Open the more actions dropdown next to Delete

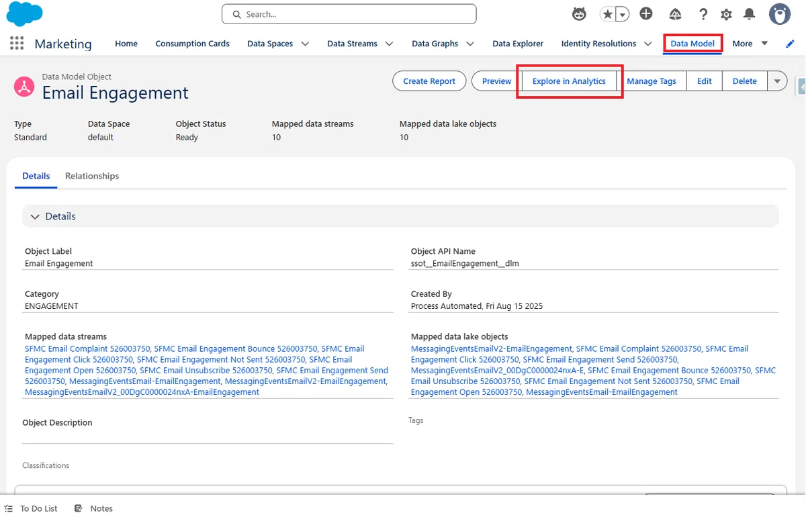[x=777, y=81]
